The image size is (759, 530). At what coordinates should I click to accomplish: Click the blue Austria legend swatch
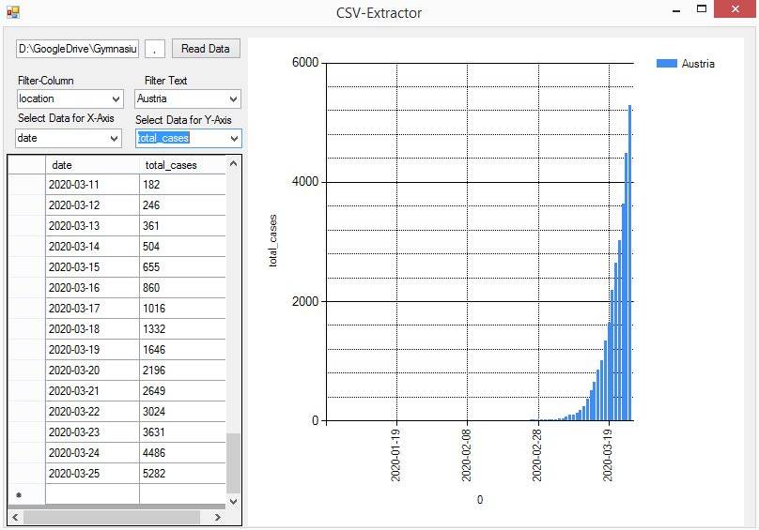click(666, 64)
